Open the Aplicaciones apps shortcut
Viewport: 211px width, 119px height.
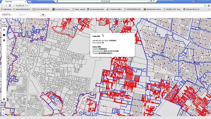tap(6, 9)
